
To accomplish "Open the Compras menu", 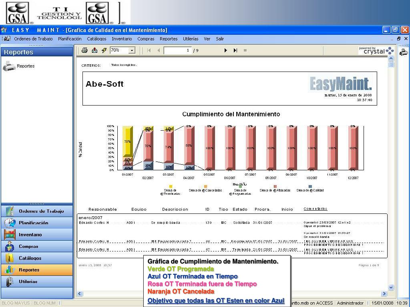I will (146, 39).
